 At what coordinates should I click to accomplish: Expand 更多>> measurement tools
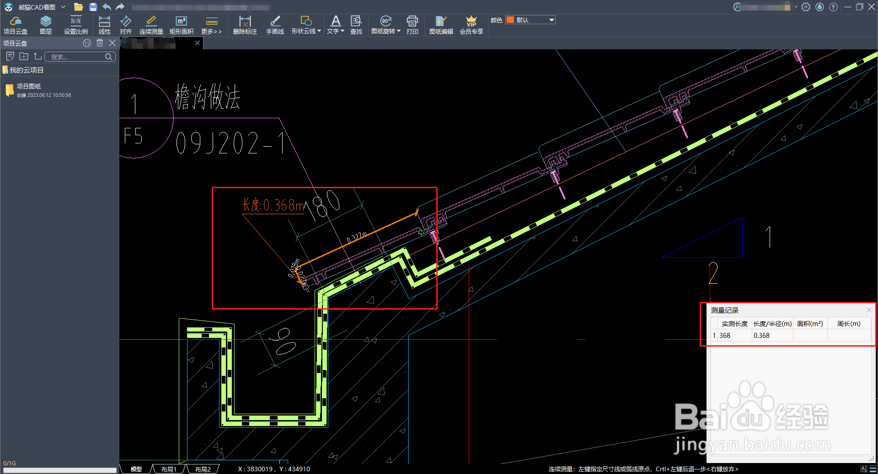211,25
